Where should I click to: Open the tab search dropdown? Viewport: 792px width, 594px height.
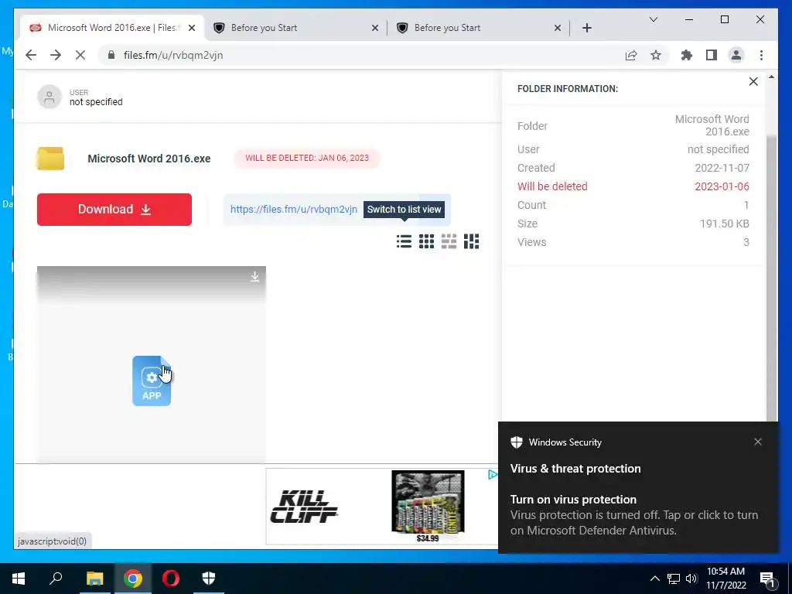pyautogui.click(x=654, y=19)
